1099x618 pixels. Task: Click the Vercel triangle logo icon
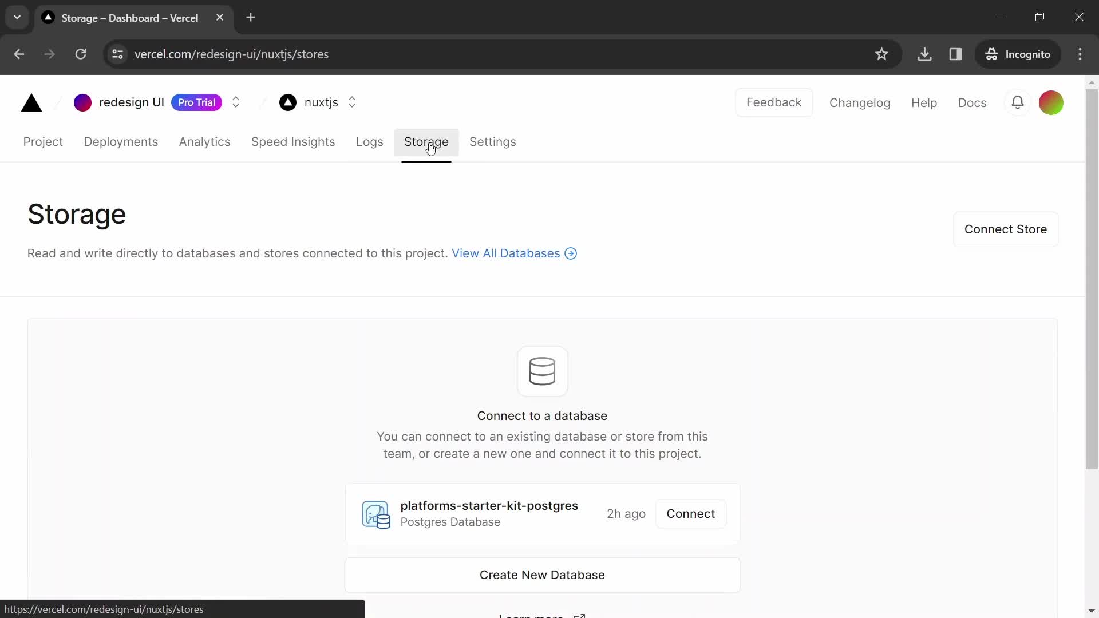point(31,102)
